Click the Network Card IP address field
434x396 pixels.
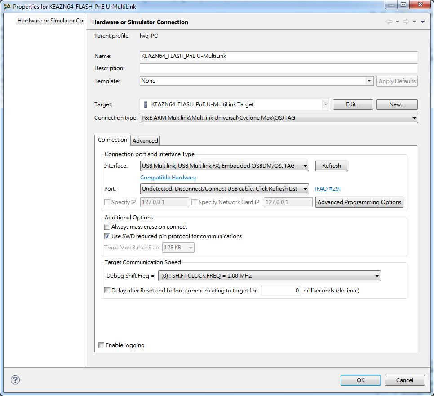coord(288,202)
